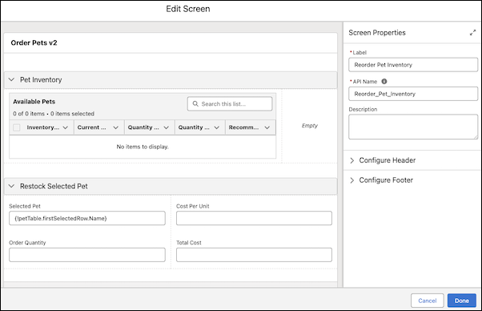Select the Selected Pet input field

(x=87, y=218)
